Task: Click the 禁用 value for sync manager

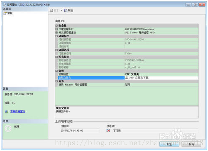Action: click(x=161, y=85)
